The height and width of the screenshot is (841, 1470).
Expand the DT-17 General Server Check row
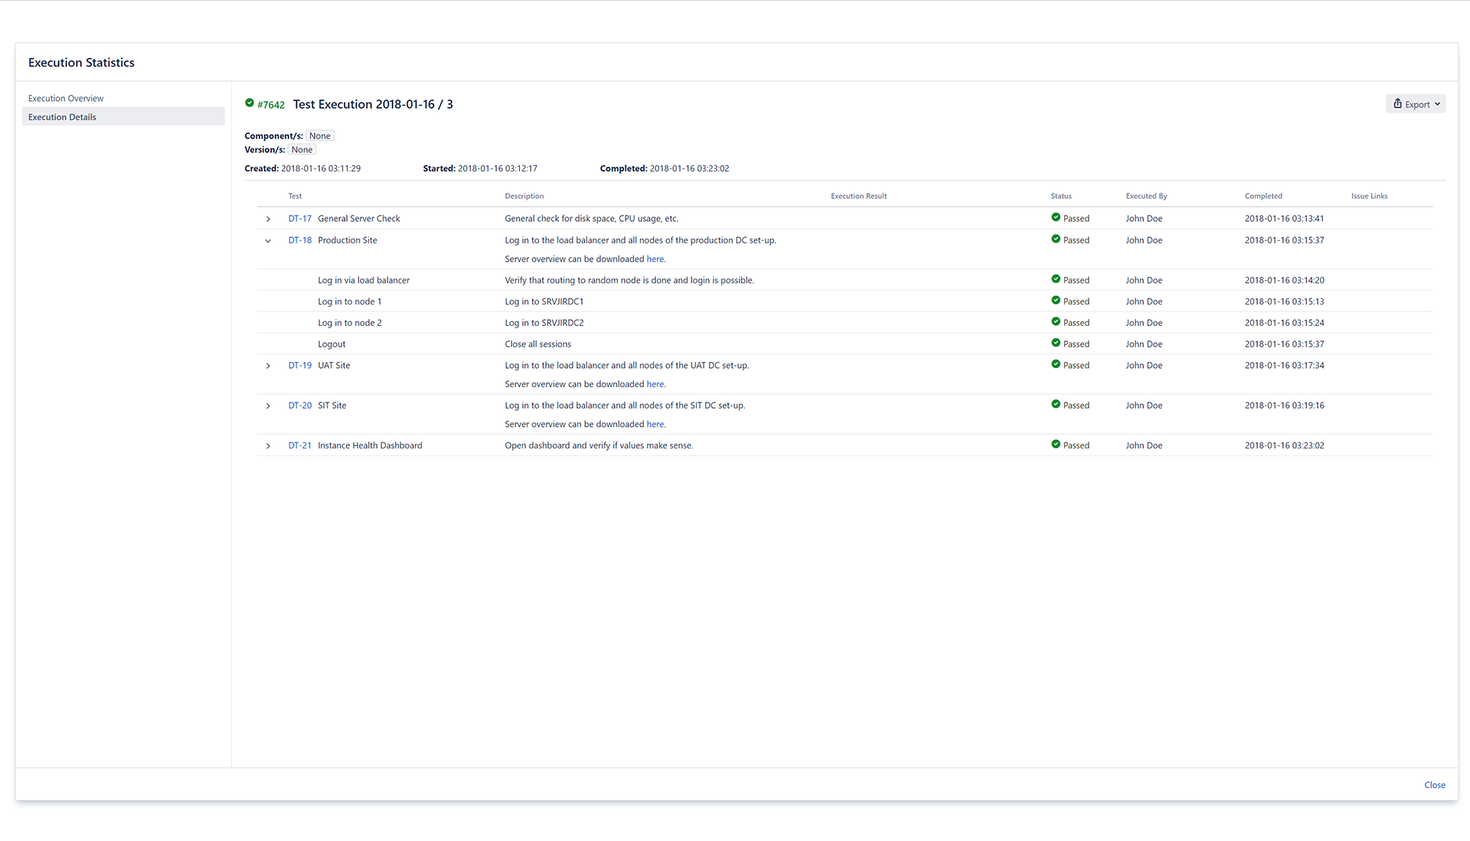[x=268, y=218]
